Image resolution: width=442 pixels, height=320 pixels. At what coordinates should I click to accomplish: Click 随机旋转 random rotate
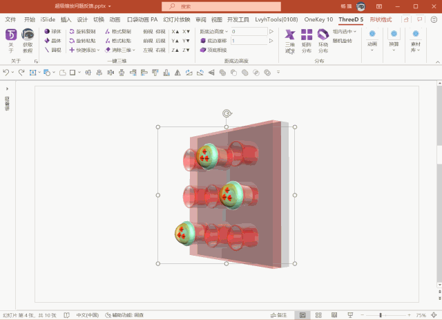tap(343, 41)
